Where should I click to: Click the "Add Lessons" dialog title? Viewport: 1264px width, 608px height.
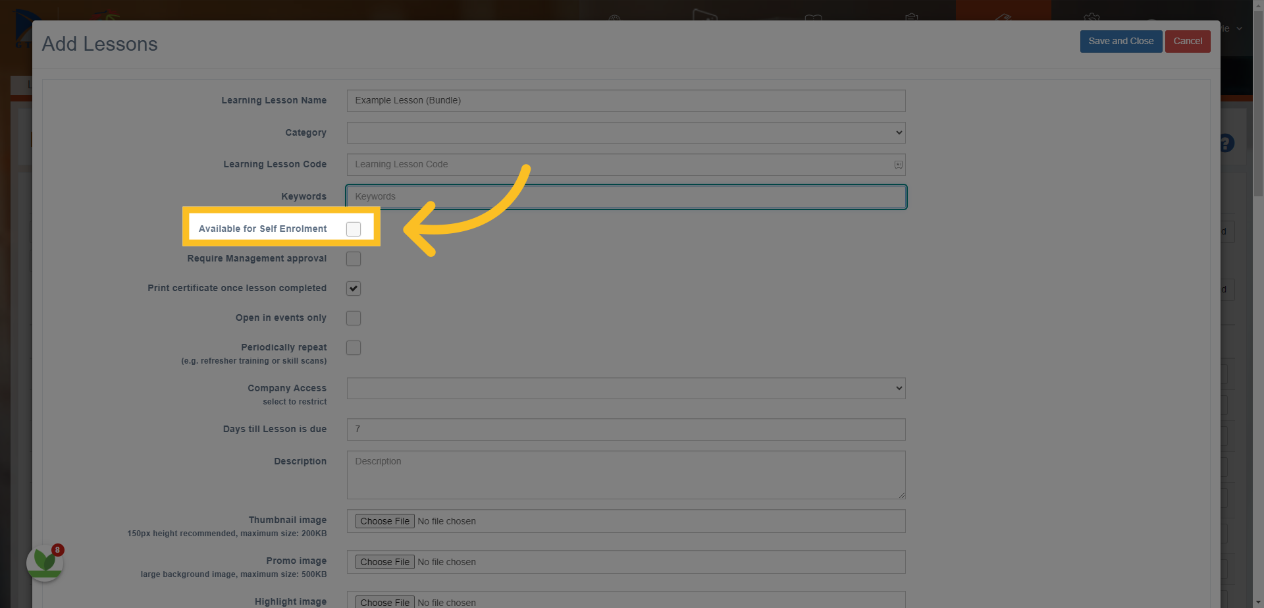tap(100, 44)
